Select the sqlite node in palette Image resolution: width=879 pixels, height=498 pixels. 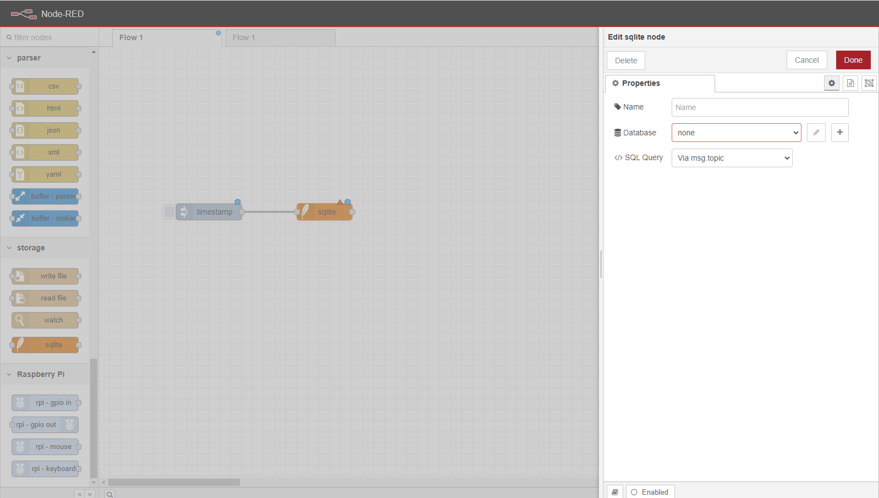[x=45, y=345]
